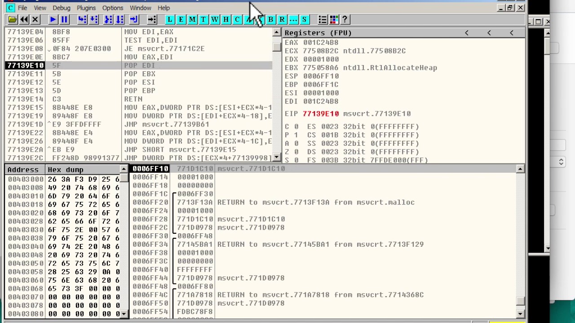The height and width of the screenshot is (323, 575).
Task: Open Appearance options via the color grid icon
Action: [334, 20]
